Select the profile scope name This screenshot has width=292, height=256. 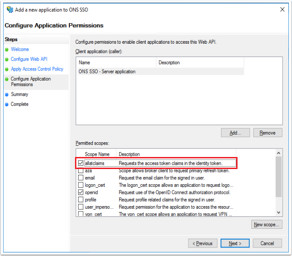pyautogui.click(x=91, y=200)
